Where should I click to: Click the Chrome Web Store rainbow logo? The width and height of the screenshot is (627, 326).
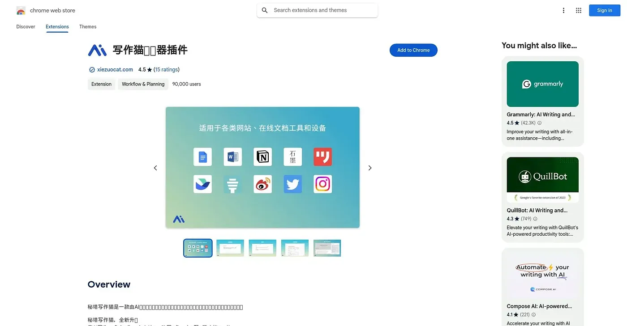(x=21, y=10)
